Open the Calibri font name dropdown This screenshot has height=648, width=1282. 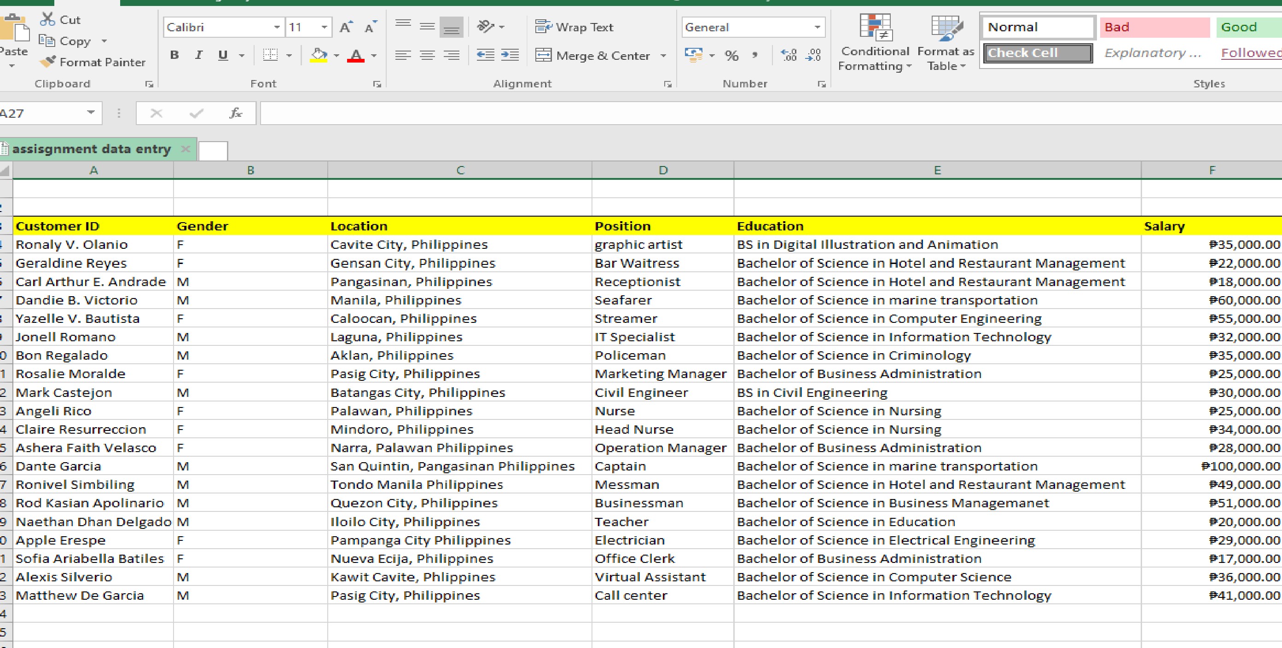277,27
